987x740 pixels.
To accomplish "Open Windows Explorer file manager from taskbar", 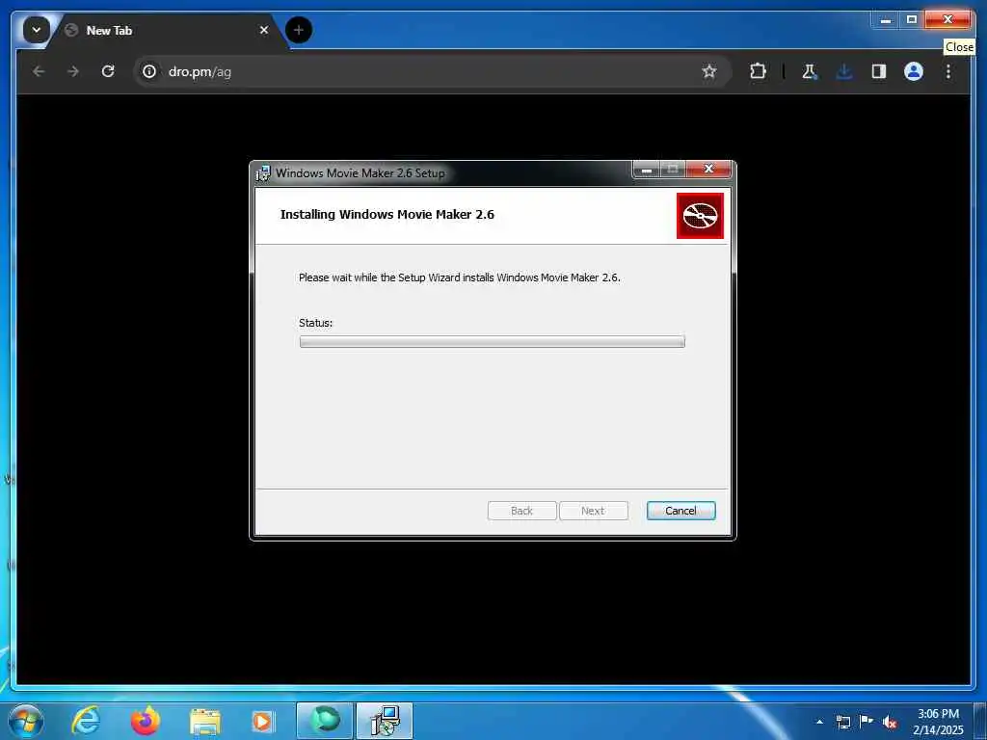I will coord(205,722).
